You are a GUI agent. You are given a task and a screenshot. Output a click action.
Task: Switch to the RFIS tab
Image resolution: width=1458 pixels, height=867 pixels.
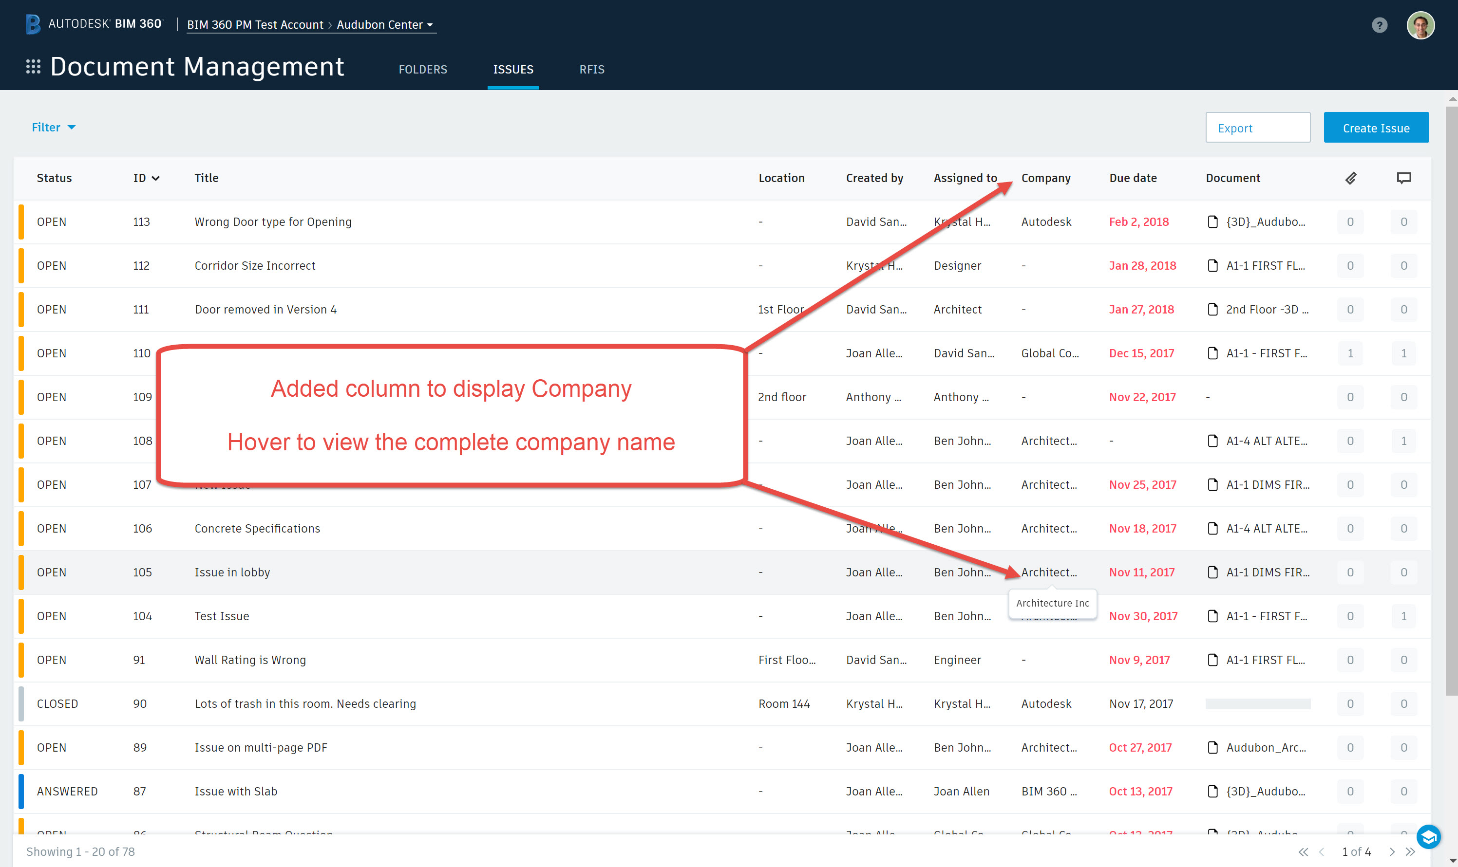click(591, 70)
